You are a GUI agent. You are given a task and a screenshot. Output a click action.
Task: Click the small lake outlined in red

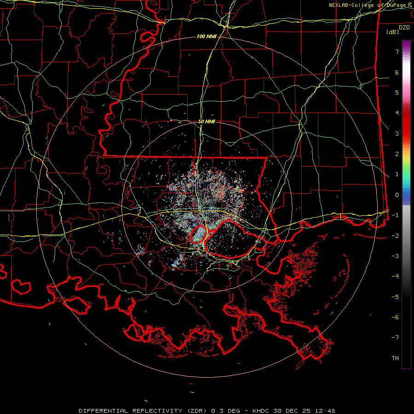click(199, 235)
